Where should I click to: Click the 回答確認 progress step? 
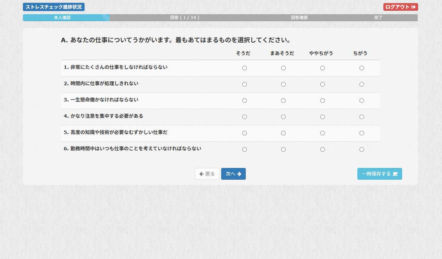[x=299, y=18]
